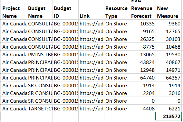Click the New Measure value 19530
Viewport: 183px width, 122px height.
169,54
